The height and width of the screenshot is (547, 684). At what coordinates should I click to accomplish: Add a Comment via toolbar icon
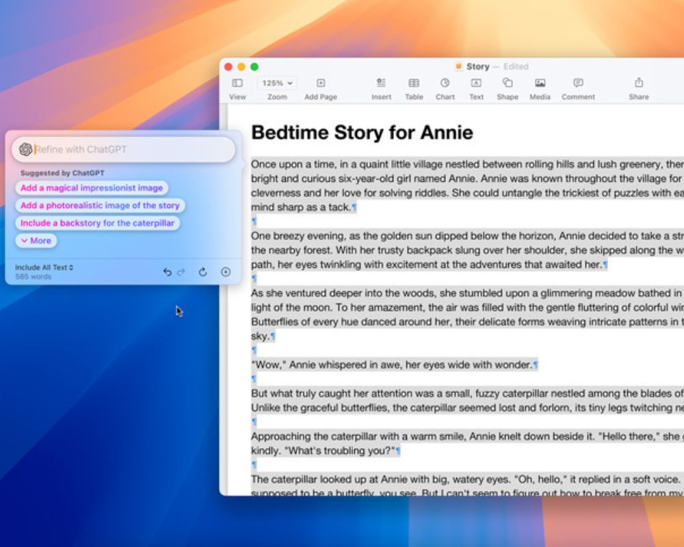tap(578, 83)
